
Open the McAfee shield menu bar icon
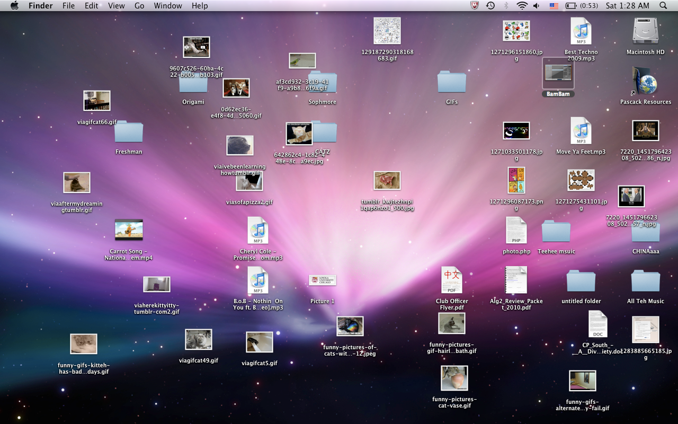[x=474, y=6]
